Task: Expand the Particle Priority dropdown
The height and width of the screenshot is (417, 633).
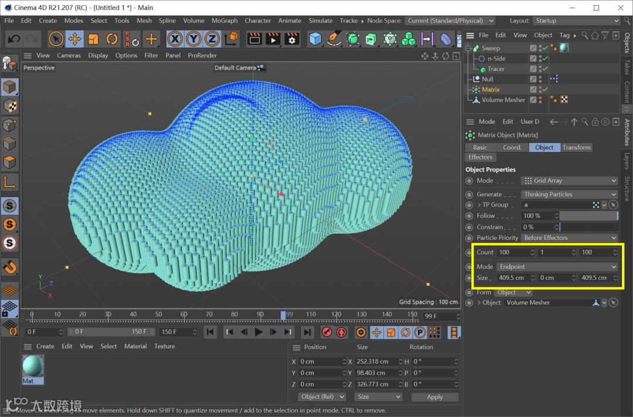Action: point(569,238)
